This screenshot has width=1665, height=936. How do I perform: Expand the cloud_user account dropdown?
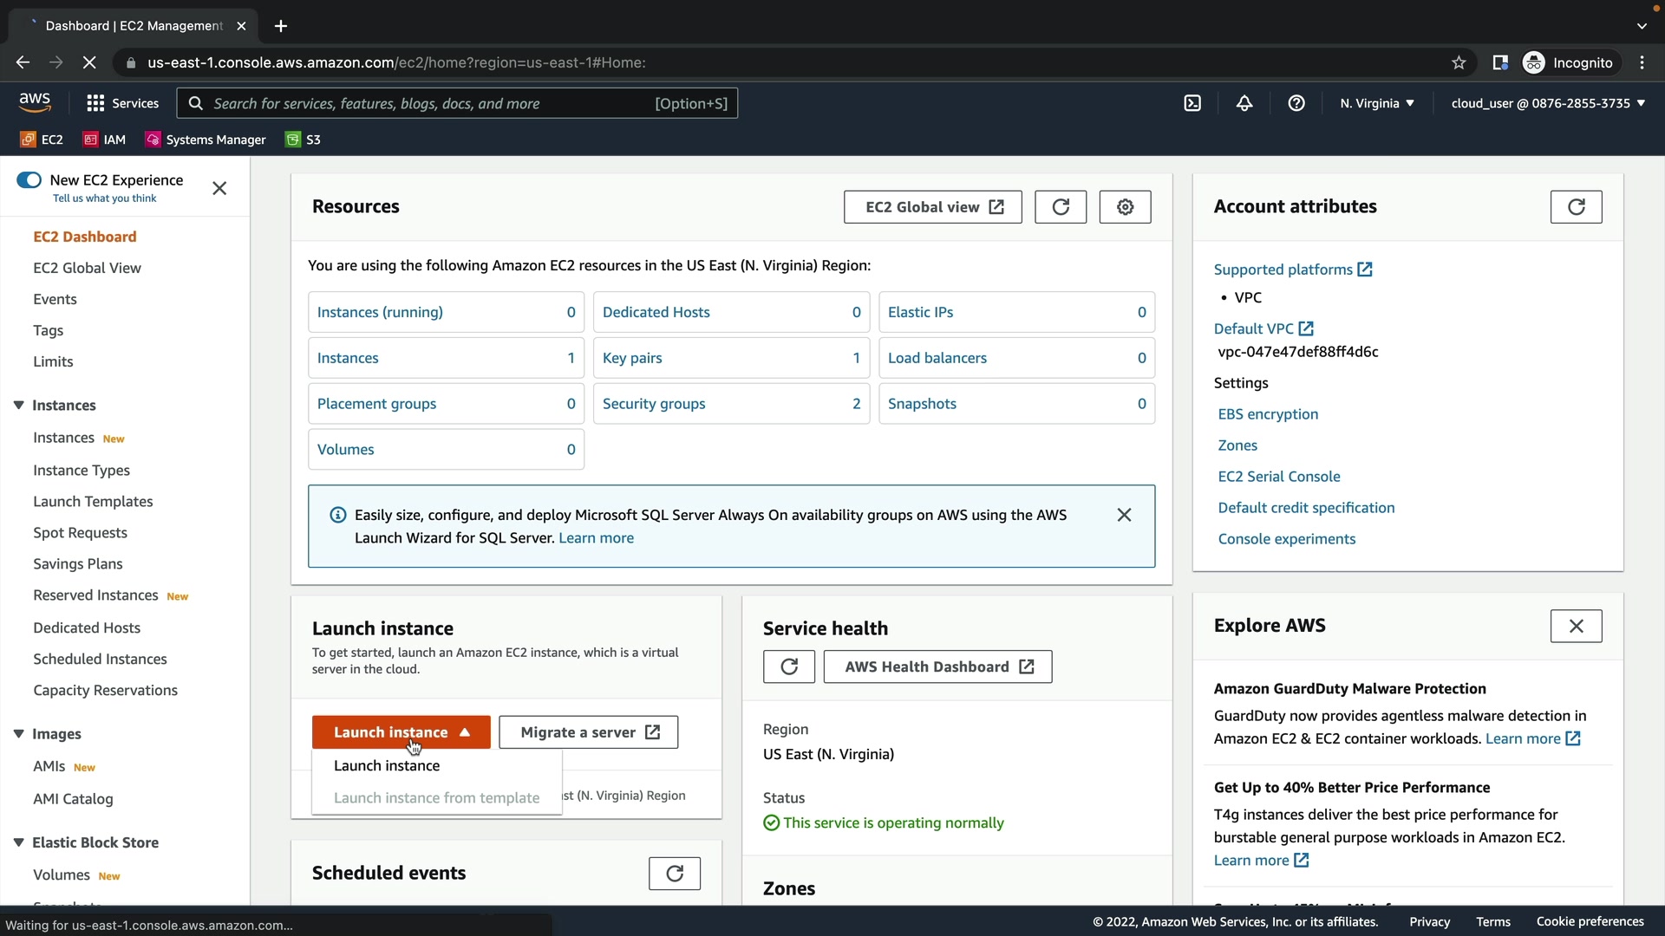(x=1547, y=103)
